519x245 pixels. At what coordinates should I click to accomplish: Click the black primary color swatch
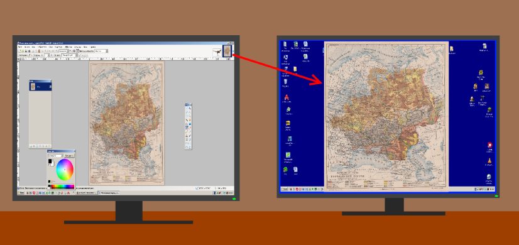(50, 161)
